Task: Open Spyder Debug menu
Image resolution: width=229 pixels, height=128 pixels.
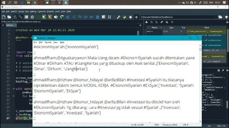Action: click(33, 11)
